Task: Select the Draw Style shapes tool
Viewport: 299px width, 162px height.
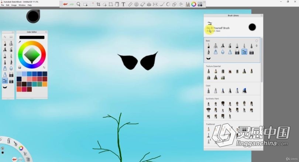Action: pos(174,4)
